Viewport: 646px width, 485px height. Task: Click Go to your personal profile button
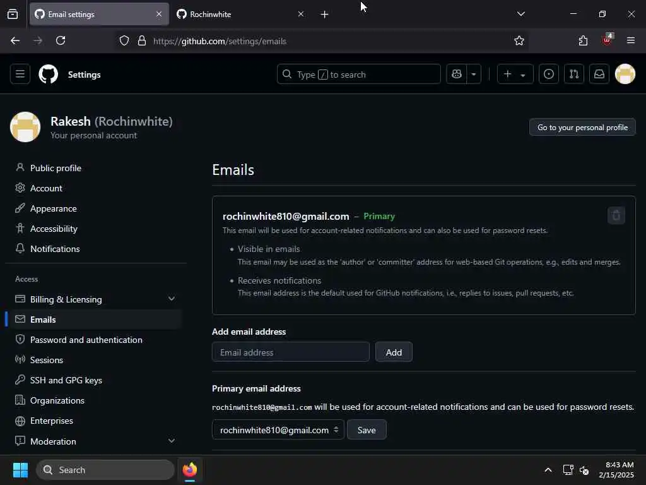pyautogui.click(x=582, y=128)
